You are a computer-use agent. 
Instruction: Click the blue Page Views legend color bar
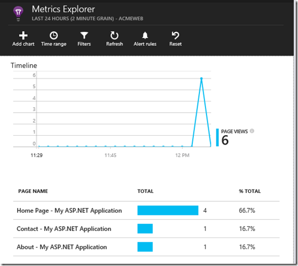(217, 137)
